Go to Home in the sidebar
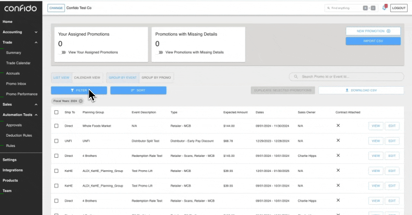Screen dimensions: 412x215 7,22
